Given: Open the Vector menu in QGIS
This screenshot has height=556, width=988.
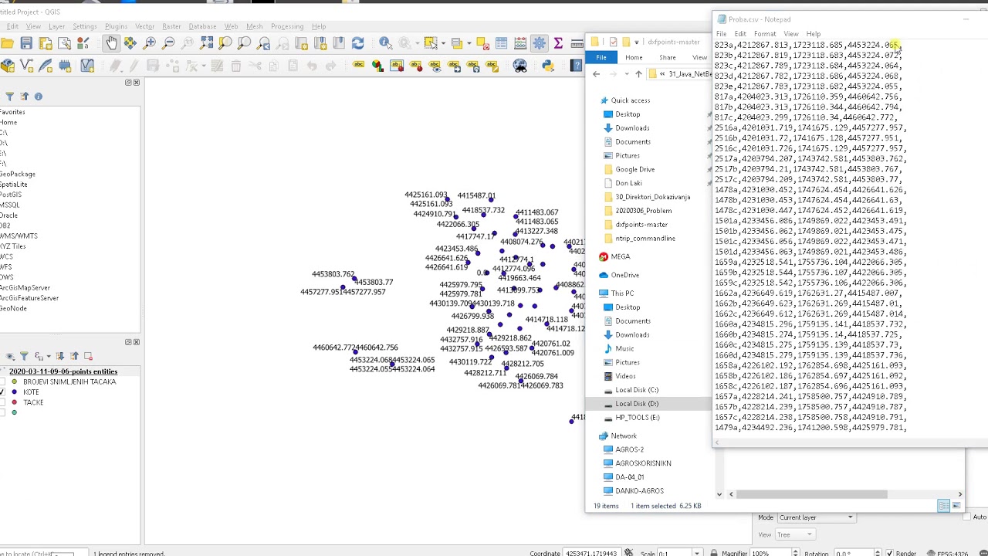Looking at the screenshot, I should 144,26.
